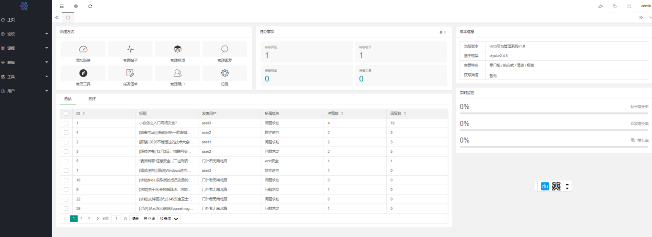The image size is (652, 237).
Task: Open the 管理工具 compass shortcut icon
Action: point(83,73)
